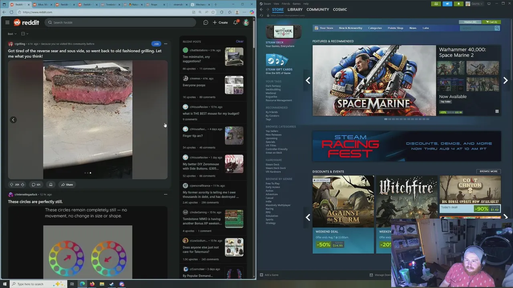
Task: Open options menu on r/interestingasfuck post
Action: coord(166,194)
